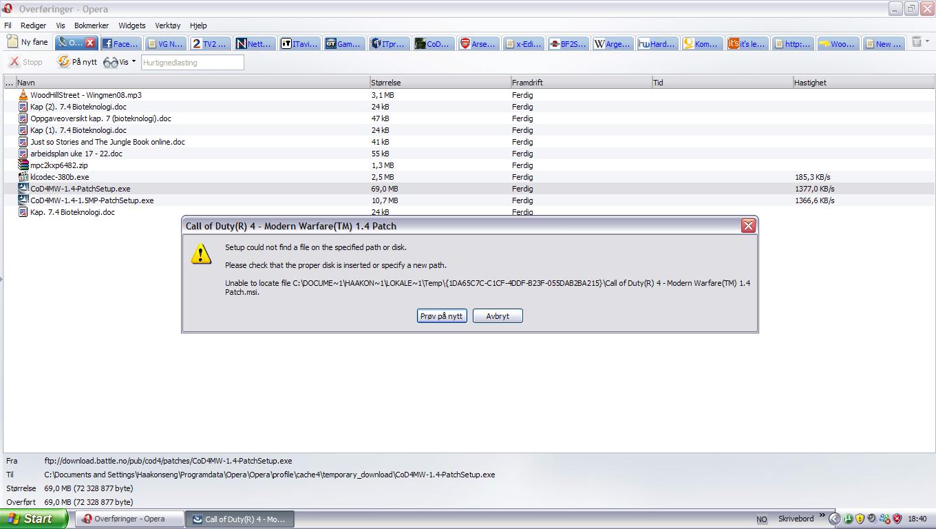Open the Bokmerker menu

point(92,25)
